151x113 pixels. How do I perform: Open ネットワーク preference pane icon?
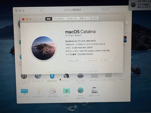38,76
